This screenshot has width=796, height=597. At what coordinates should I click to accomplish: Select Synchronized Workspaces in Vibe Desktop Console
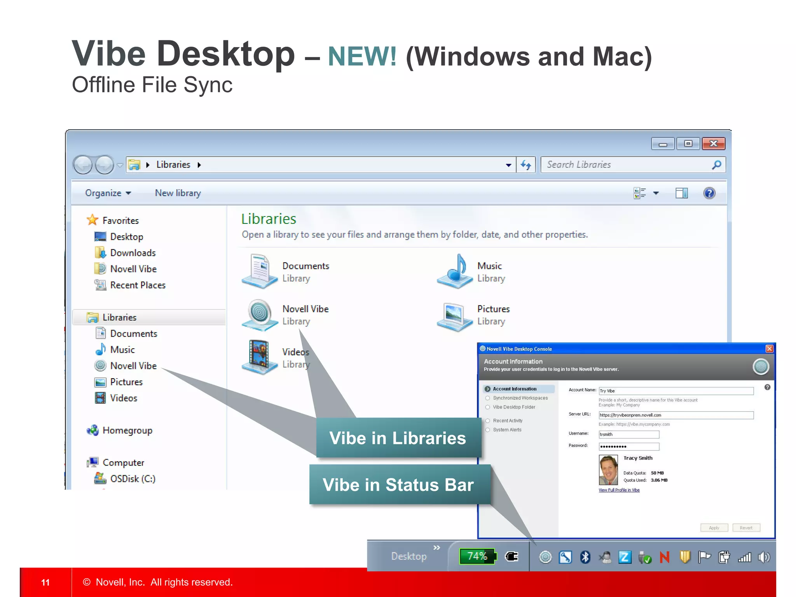click(x=517, y=398)
